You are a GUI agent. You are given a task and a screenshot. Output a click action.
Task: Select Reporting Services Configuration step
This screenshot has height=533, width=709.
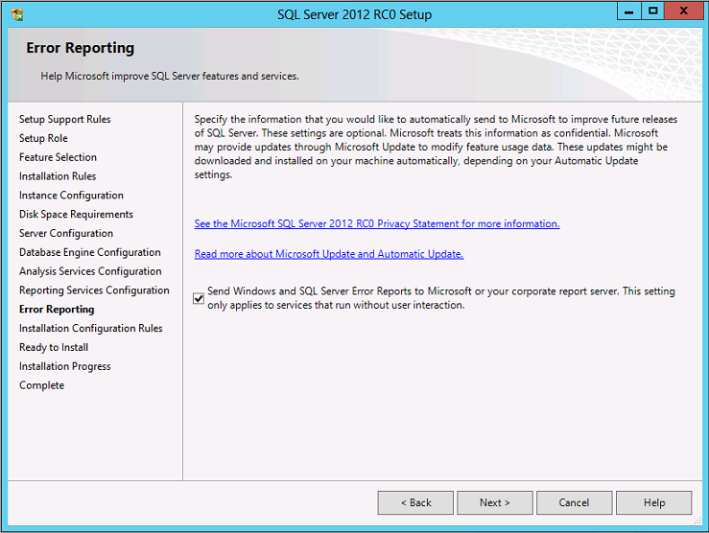tap(94, 290)
